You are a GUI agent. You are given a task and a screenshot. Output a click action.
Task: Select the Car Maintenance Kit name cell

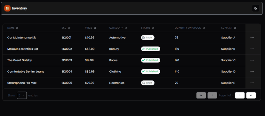click(x=22, y=38)
